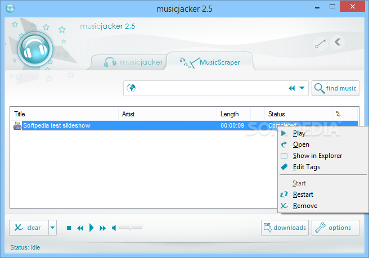Open the downloads button

pos(285,228)
